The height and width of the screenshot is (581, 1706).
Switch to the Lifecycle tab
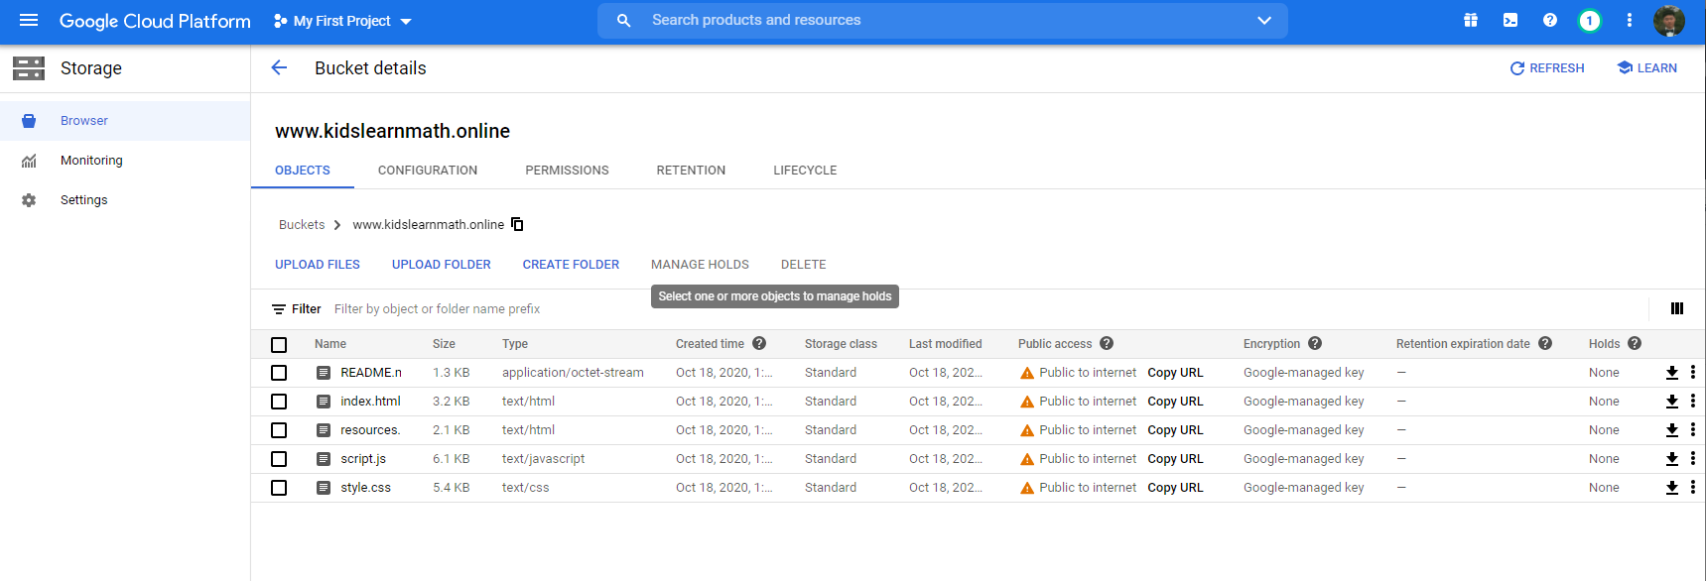pos(805,171)
